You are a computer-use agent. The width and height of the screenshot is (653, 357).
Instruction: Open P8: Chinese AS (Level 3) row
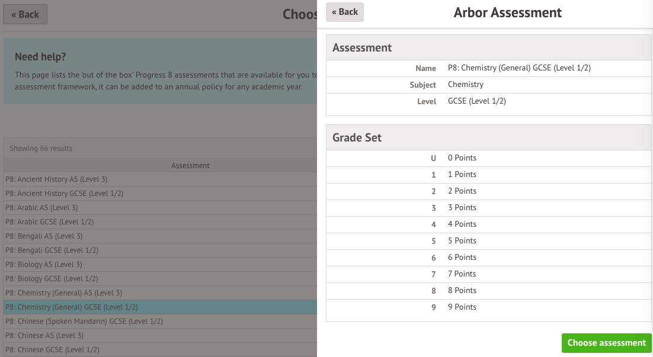click(x=44, y=336)
